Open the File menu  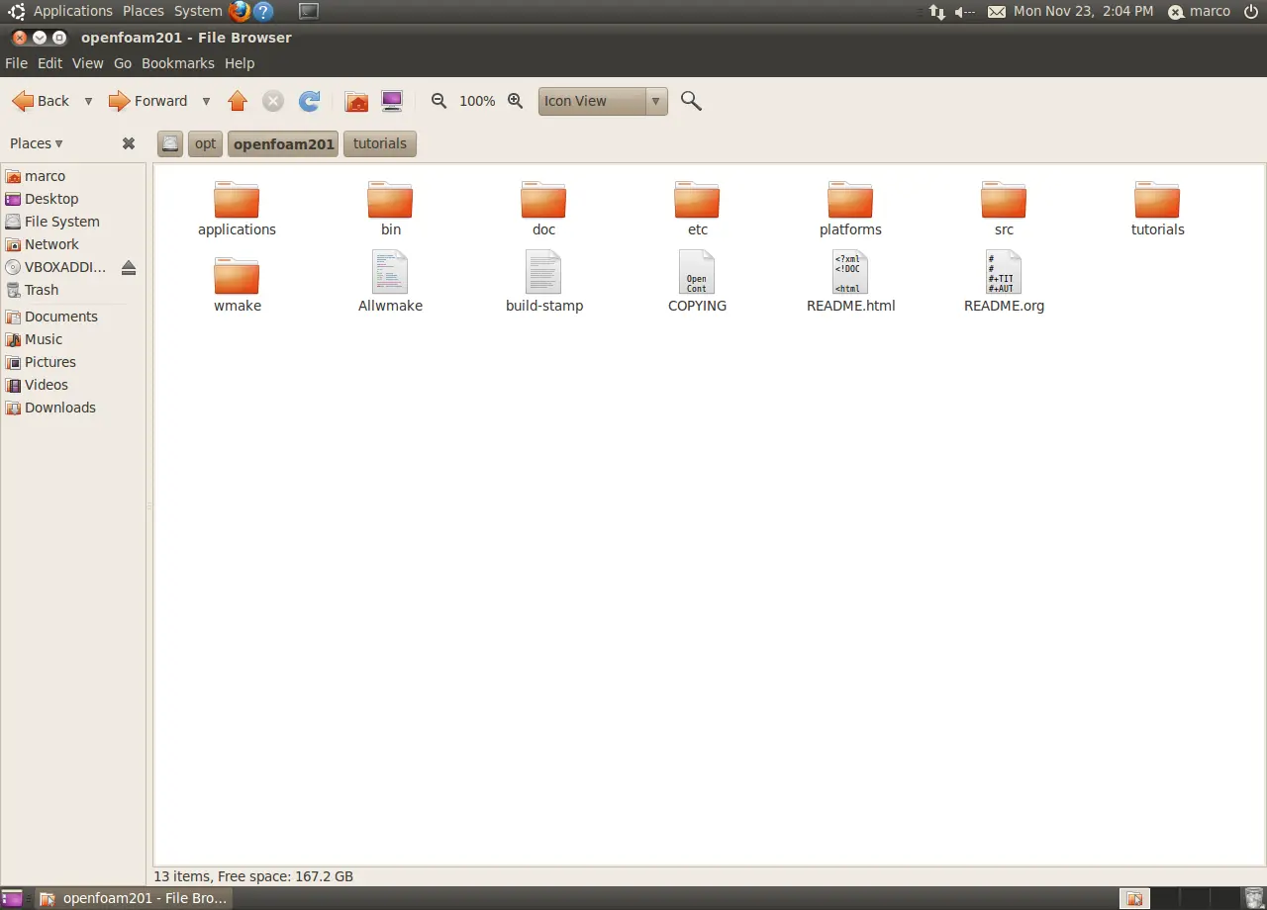point(16,63)
